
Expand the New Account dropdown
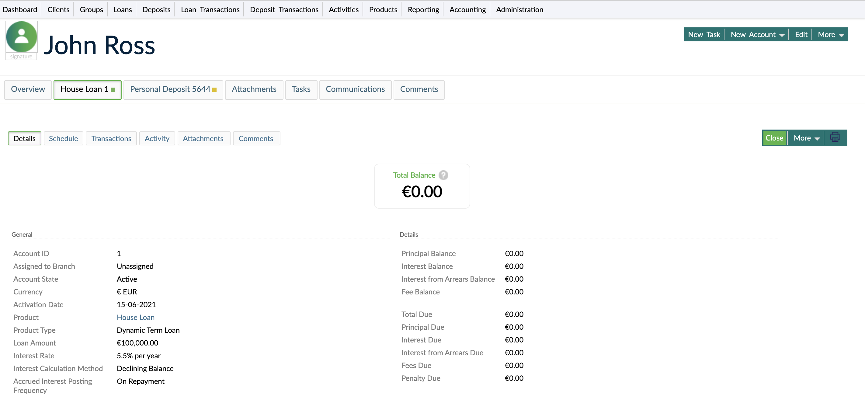coord(757,35)
